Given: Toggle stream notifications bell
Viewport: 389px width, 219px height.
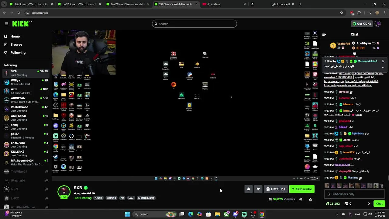Looking at the screenshot, I should point(248,189).
